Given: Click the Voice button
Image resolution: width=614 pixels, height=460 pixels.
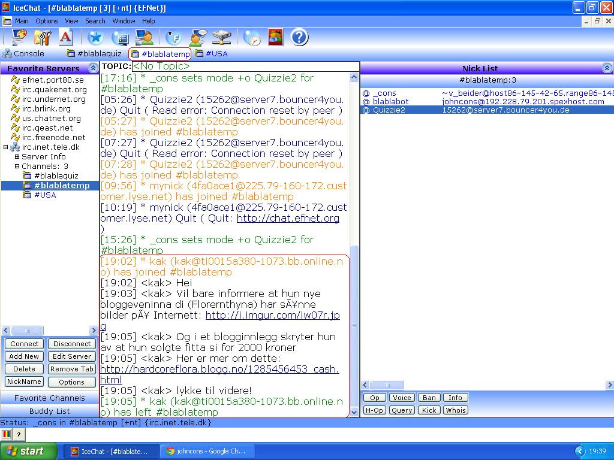Looking at the screenshot, I should (402, 398).
